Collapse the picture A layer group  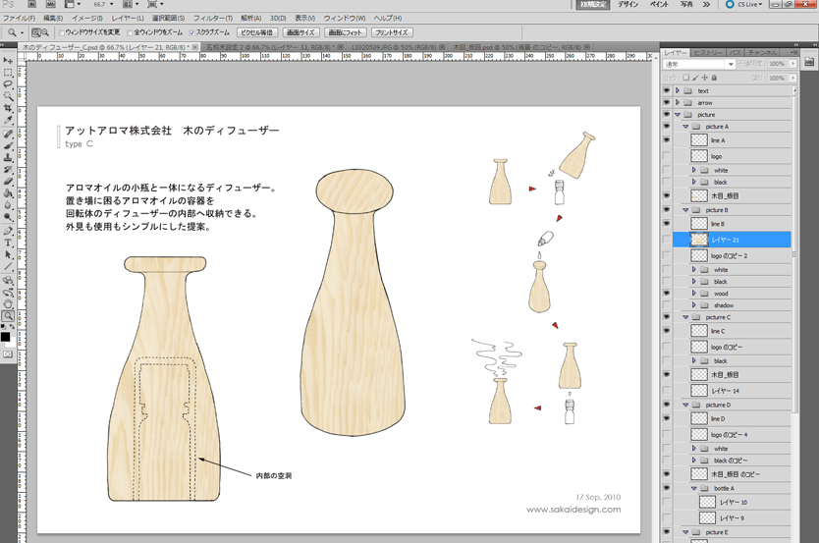tap(685, 127)
